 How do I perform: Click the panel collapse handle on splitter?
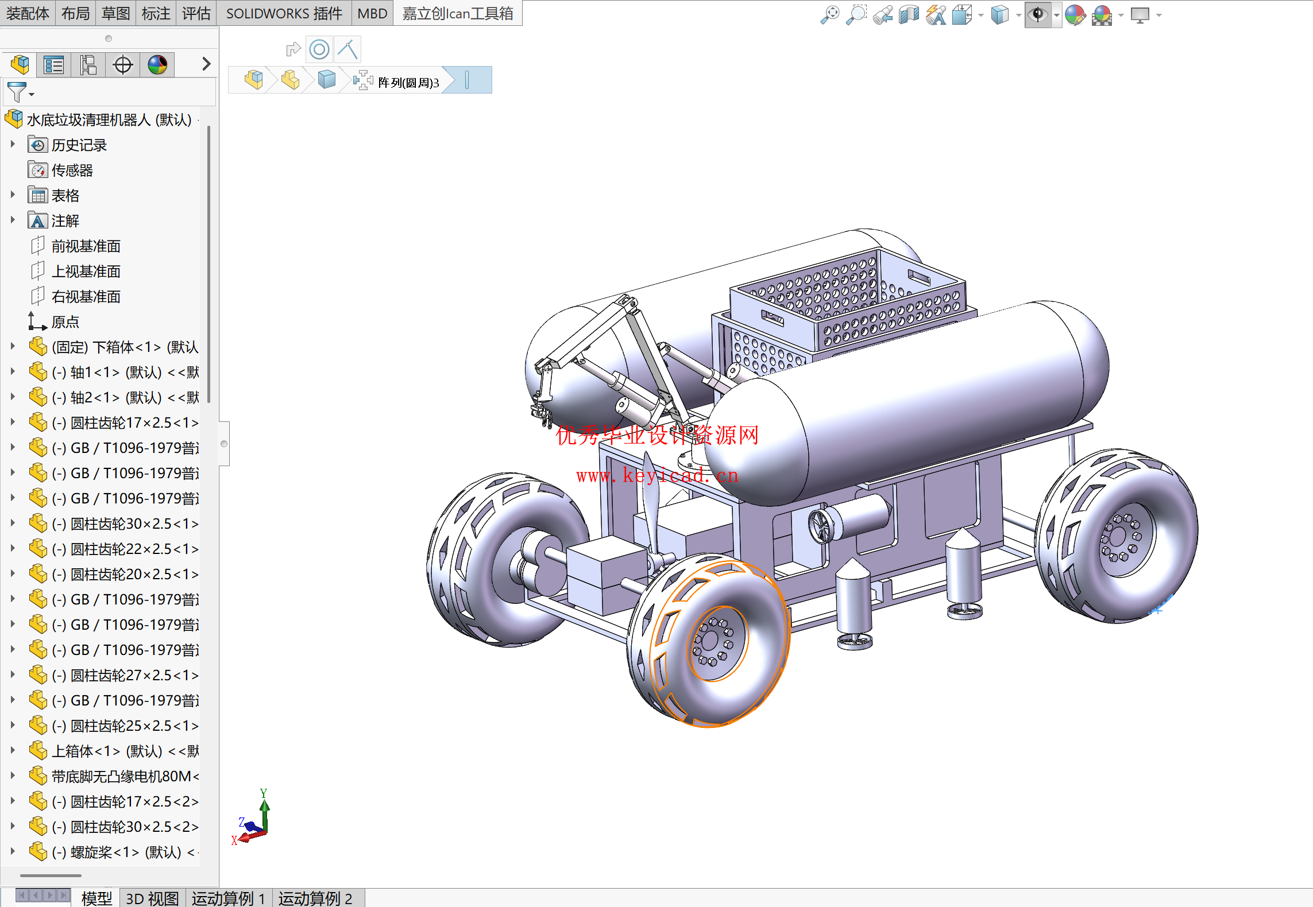pyautogui.click(x=224, y=443)
